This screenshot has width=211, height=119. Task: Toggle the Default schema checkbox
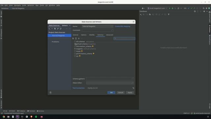point(75,44)
